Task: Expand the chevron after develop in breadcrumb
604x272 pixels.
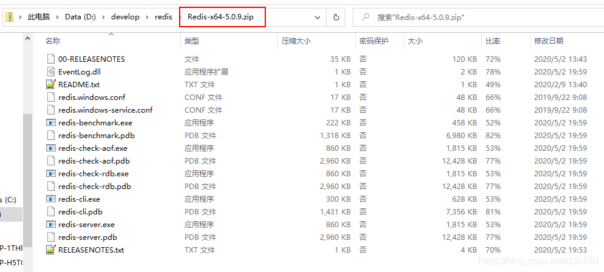Action: 148,18
